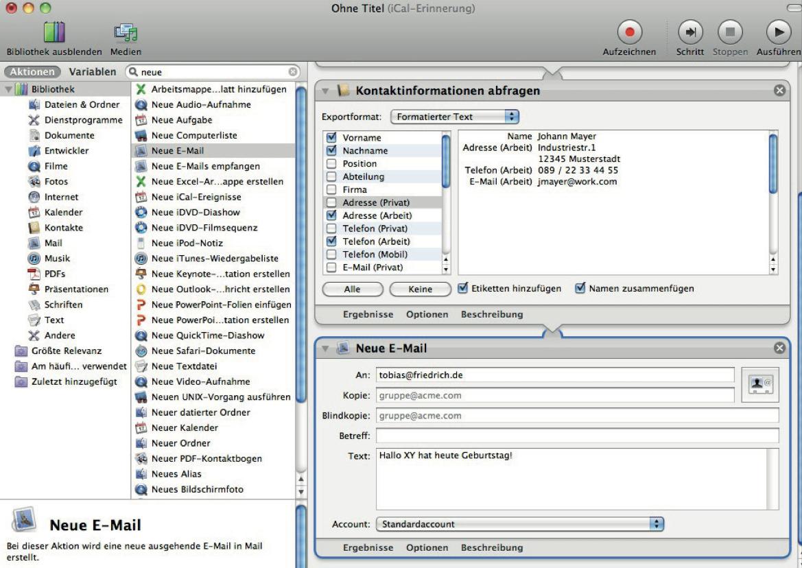Select Kontakte in the library sidebar

pyautogui.click(x=63, y=228)
